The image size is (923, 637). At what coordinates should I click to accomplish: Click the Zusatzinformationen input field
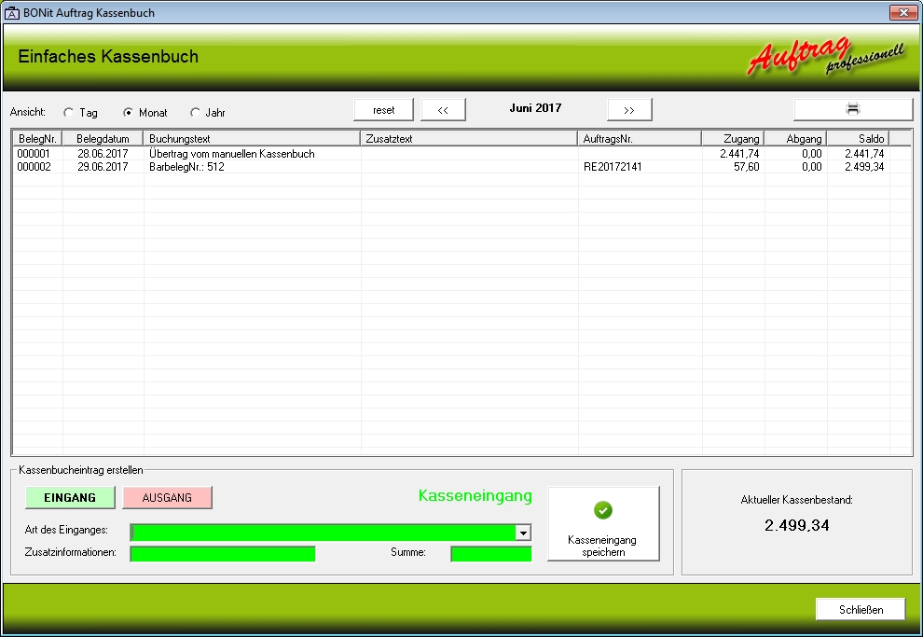[x=223, y=554]
